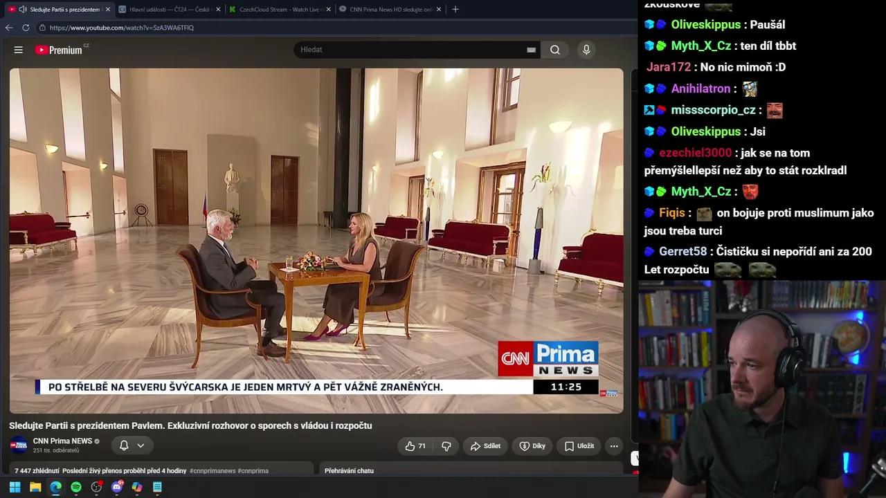The height and width of the screenshot is (498, 886).
Task: Click the chat username missscorpio_cz
Action: pos(713,110)
